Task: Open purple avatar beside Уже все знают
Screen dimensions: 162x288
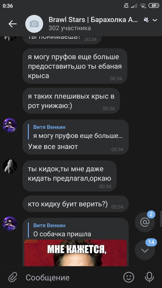Action: tap(10, 125)
